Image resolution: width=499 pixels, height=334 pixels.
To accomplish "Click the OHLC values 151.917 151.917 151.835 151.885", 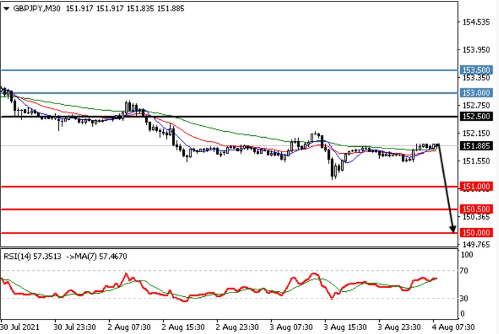I will click(125, 9).
